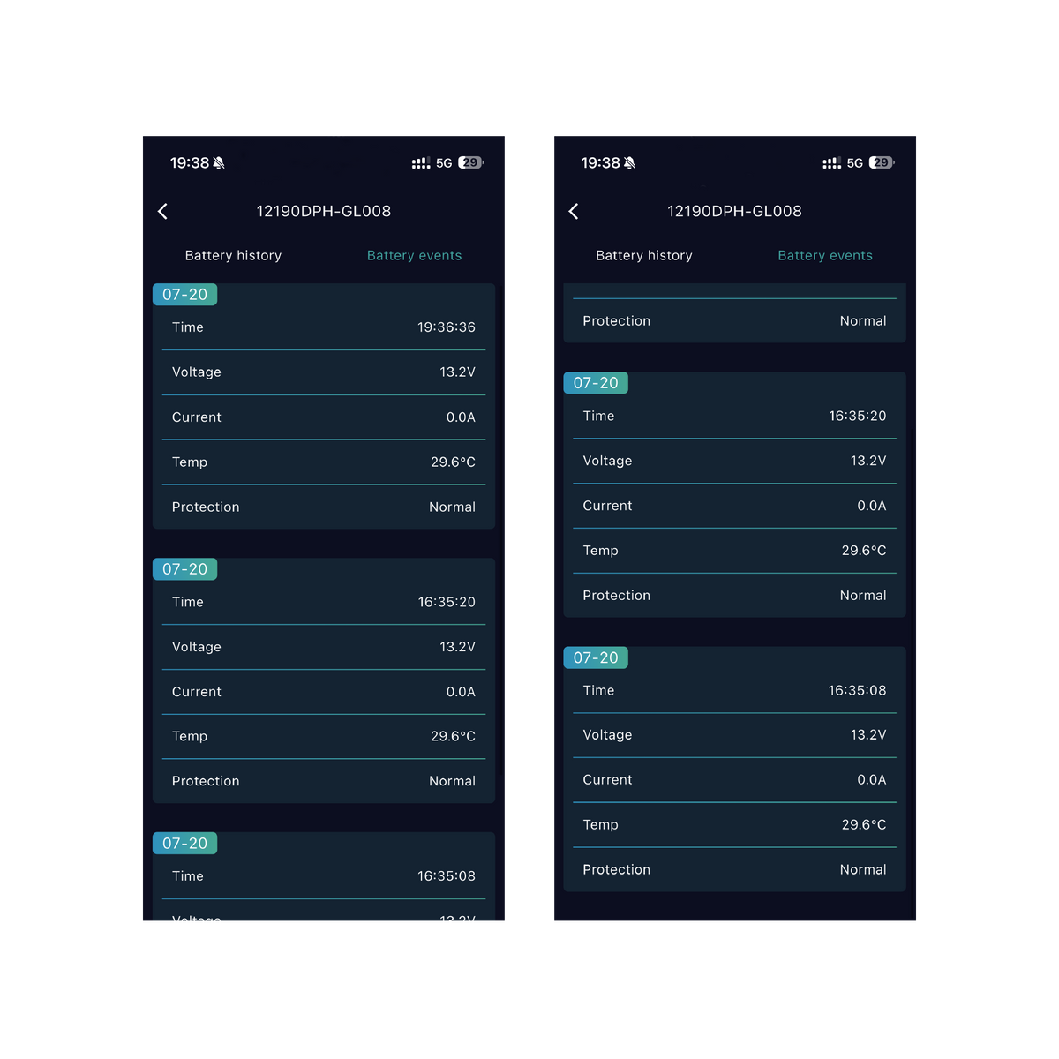This screenshot has height=1059, width=1059.
Task: Tap the battery 29 indicator on left screen
Action: tap(470, 162)
